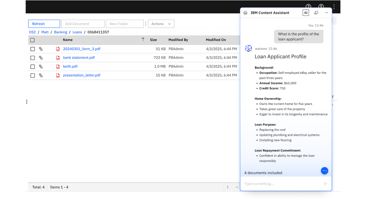Pop out the Content Assistant window icon
The image size is (366, 201).
[x=316, y=13]
